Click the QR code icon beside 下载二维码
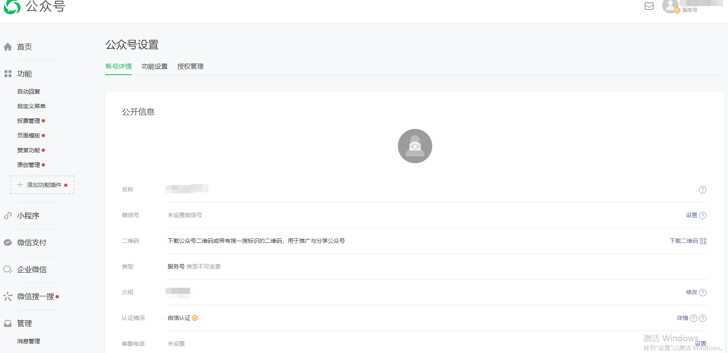This screenshot has width=728, height=353. click(x=703, y=241)
